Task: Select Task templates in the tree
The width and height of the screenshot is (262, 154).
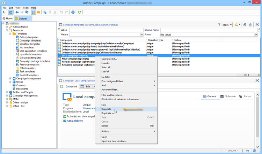Action: (x=27, y=71)
